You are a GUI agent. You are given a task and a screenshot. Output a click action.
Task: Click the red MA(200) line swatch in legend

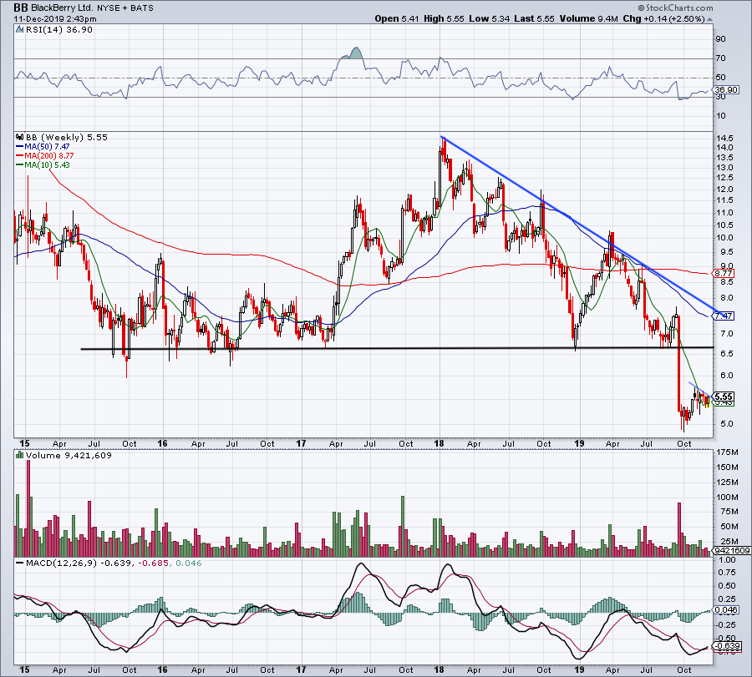20,156
